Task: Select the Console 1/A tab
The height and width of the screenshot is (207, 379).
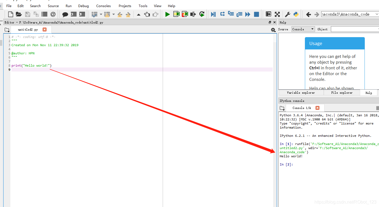Action: click(x=305, y=108)
